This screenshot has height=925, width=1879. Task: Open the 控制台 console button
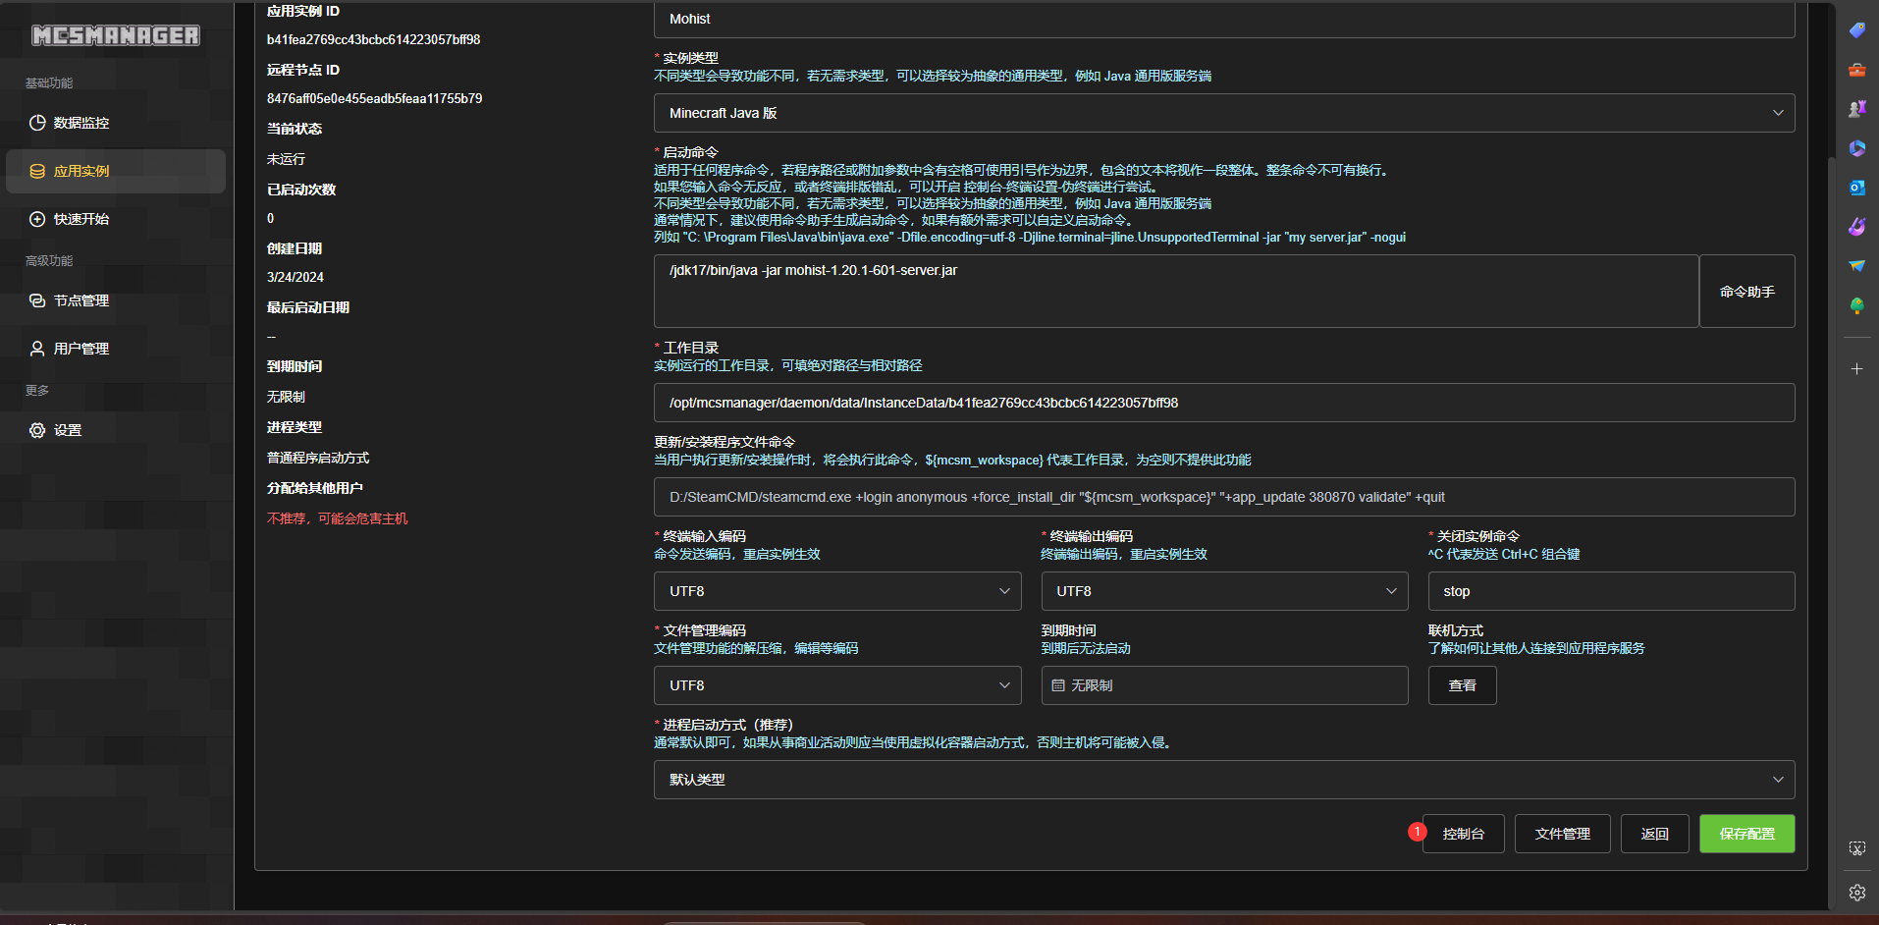[1463, 834]
